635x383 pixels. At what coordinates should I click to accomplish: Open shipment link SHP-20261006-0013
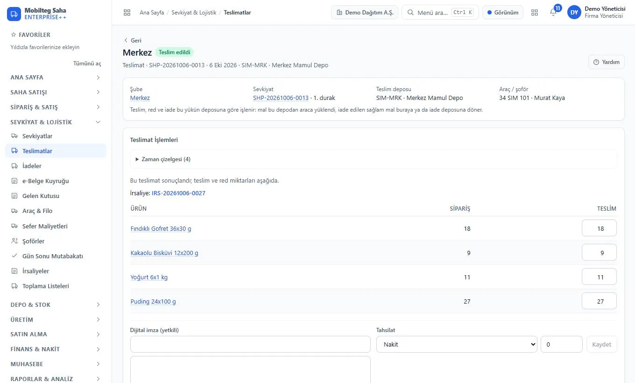281,98
